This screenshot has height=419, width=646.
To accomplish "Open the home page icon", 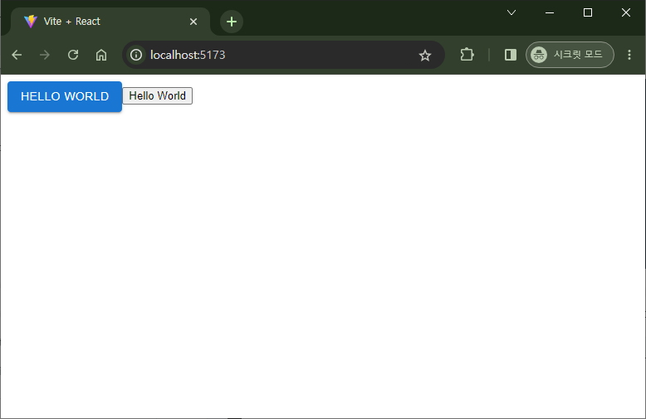I will pos(101,55).
